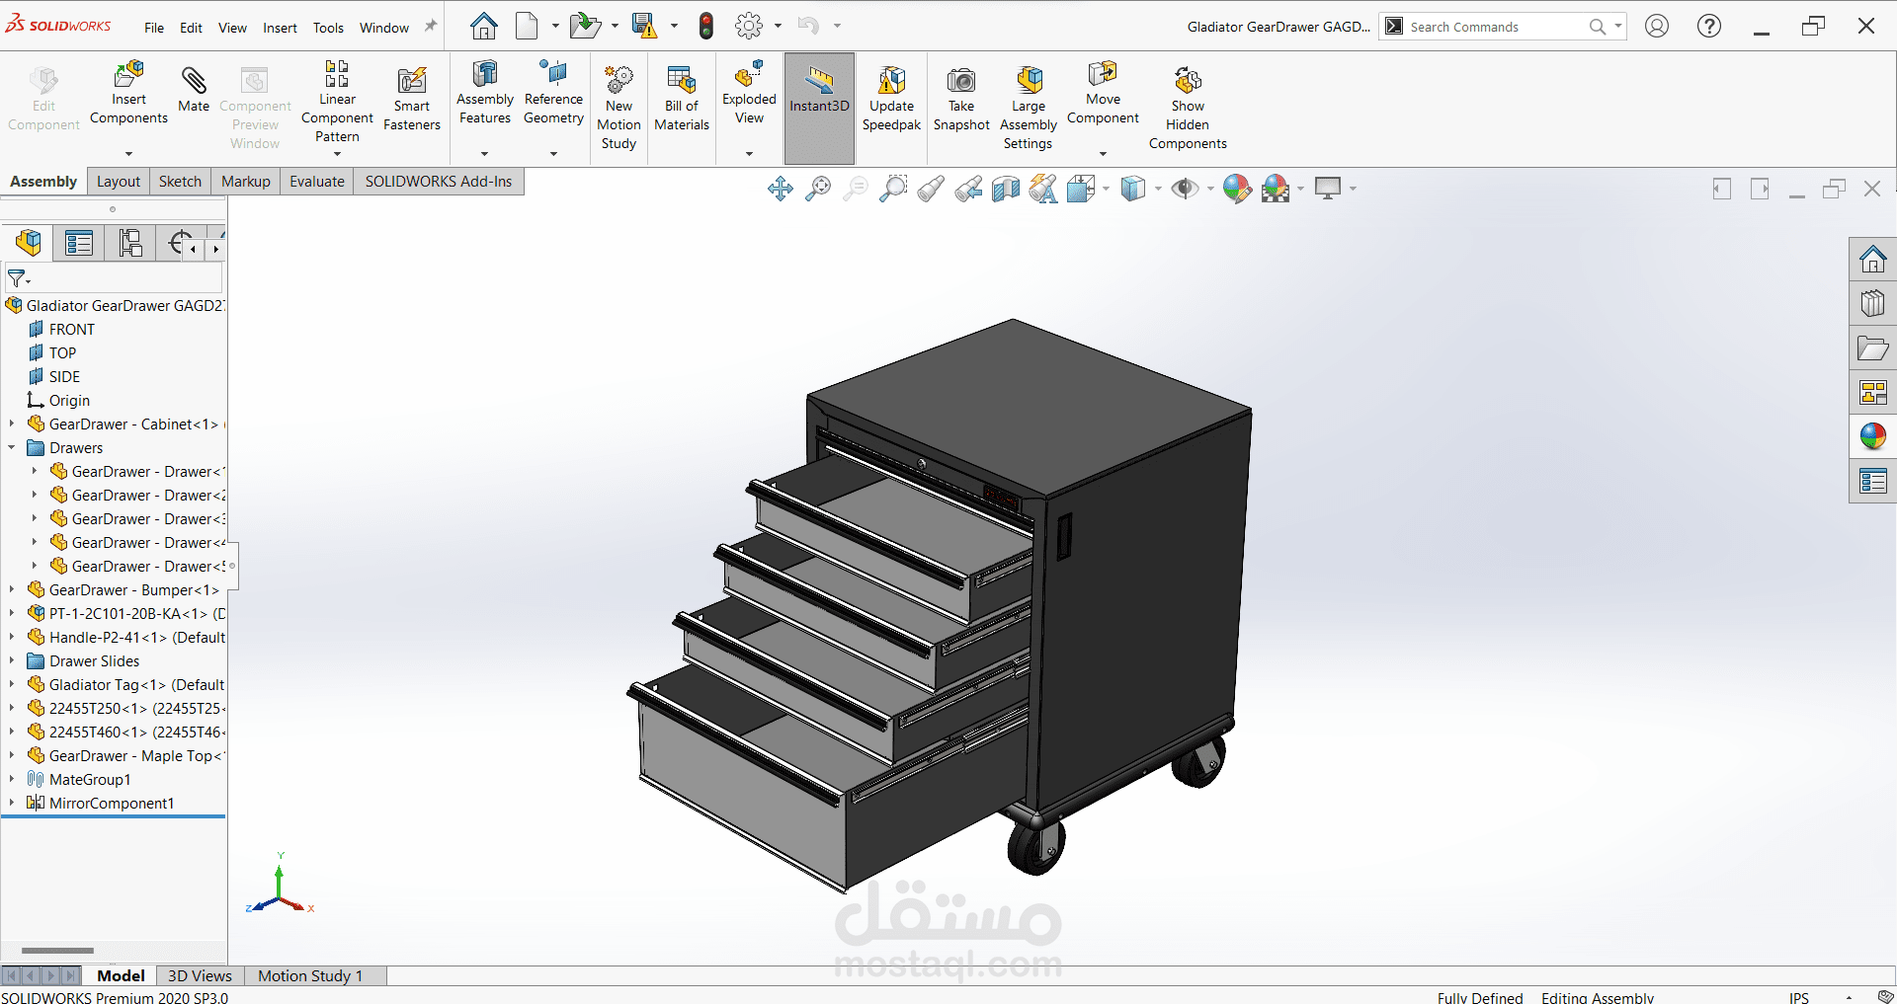Open the Edit menu
The height and width of the screenshot is (1004, 1897).
pyautogui.click(x=191, y=28)
